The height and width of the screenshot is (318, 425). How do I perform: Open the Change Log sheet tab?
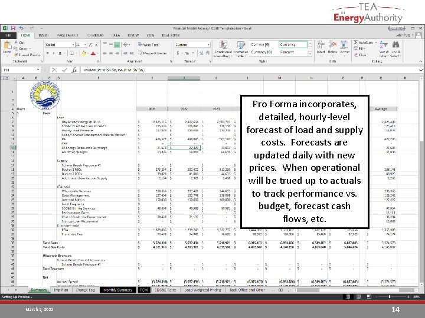[86, 290]
